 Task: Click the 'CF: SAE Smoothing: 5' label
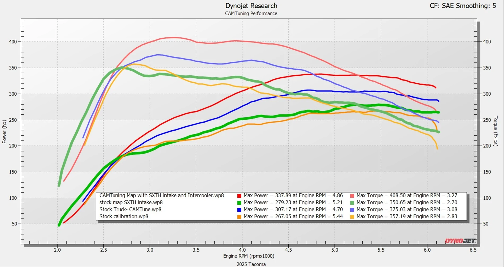click(x=463, y=6)
